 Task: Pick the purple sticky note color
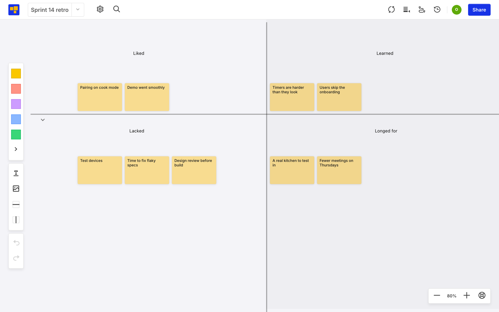click(x=16, y=104)
